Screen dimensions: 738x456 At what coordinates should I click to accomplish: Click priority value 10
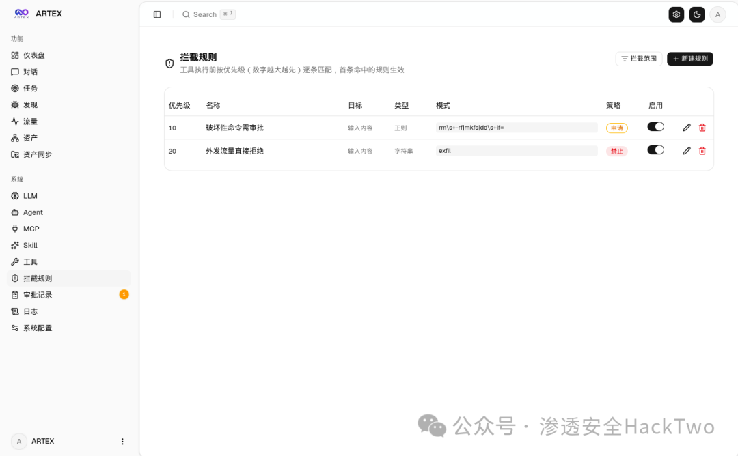172,128
